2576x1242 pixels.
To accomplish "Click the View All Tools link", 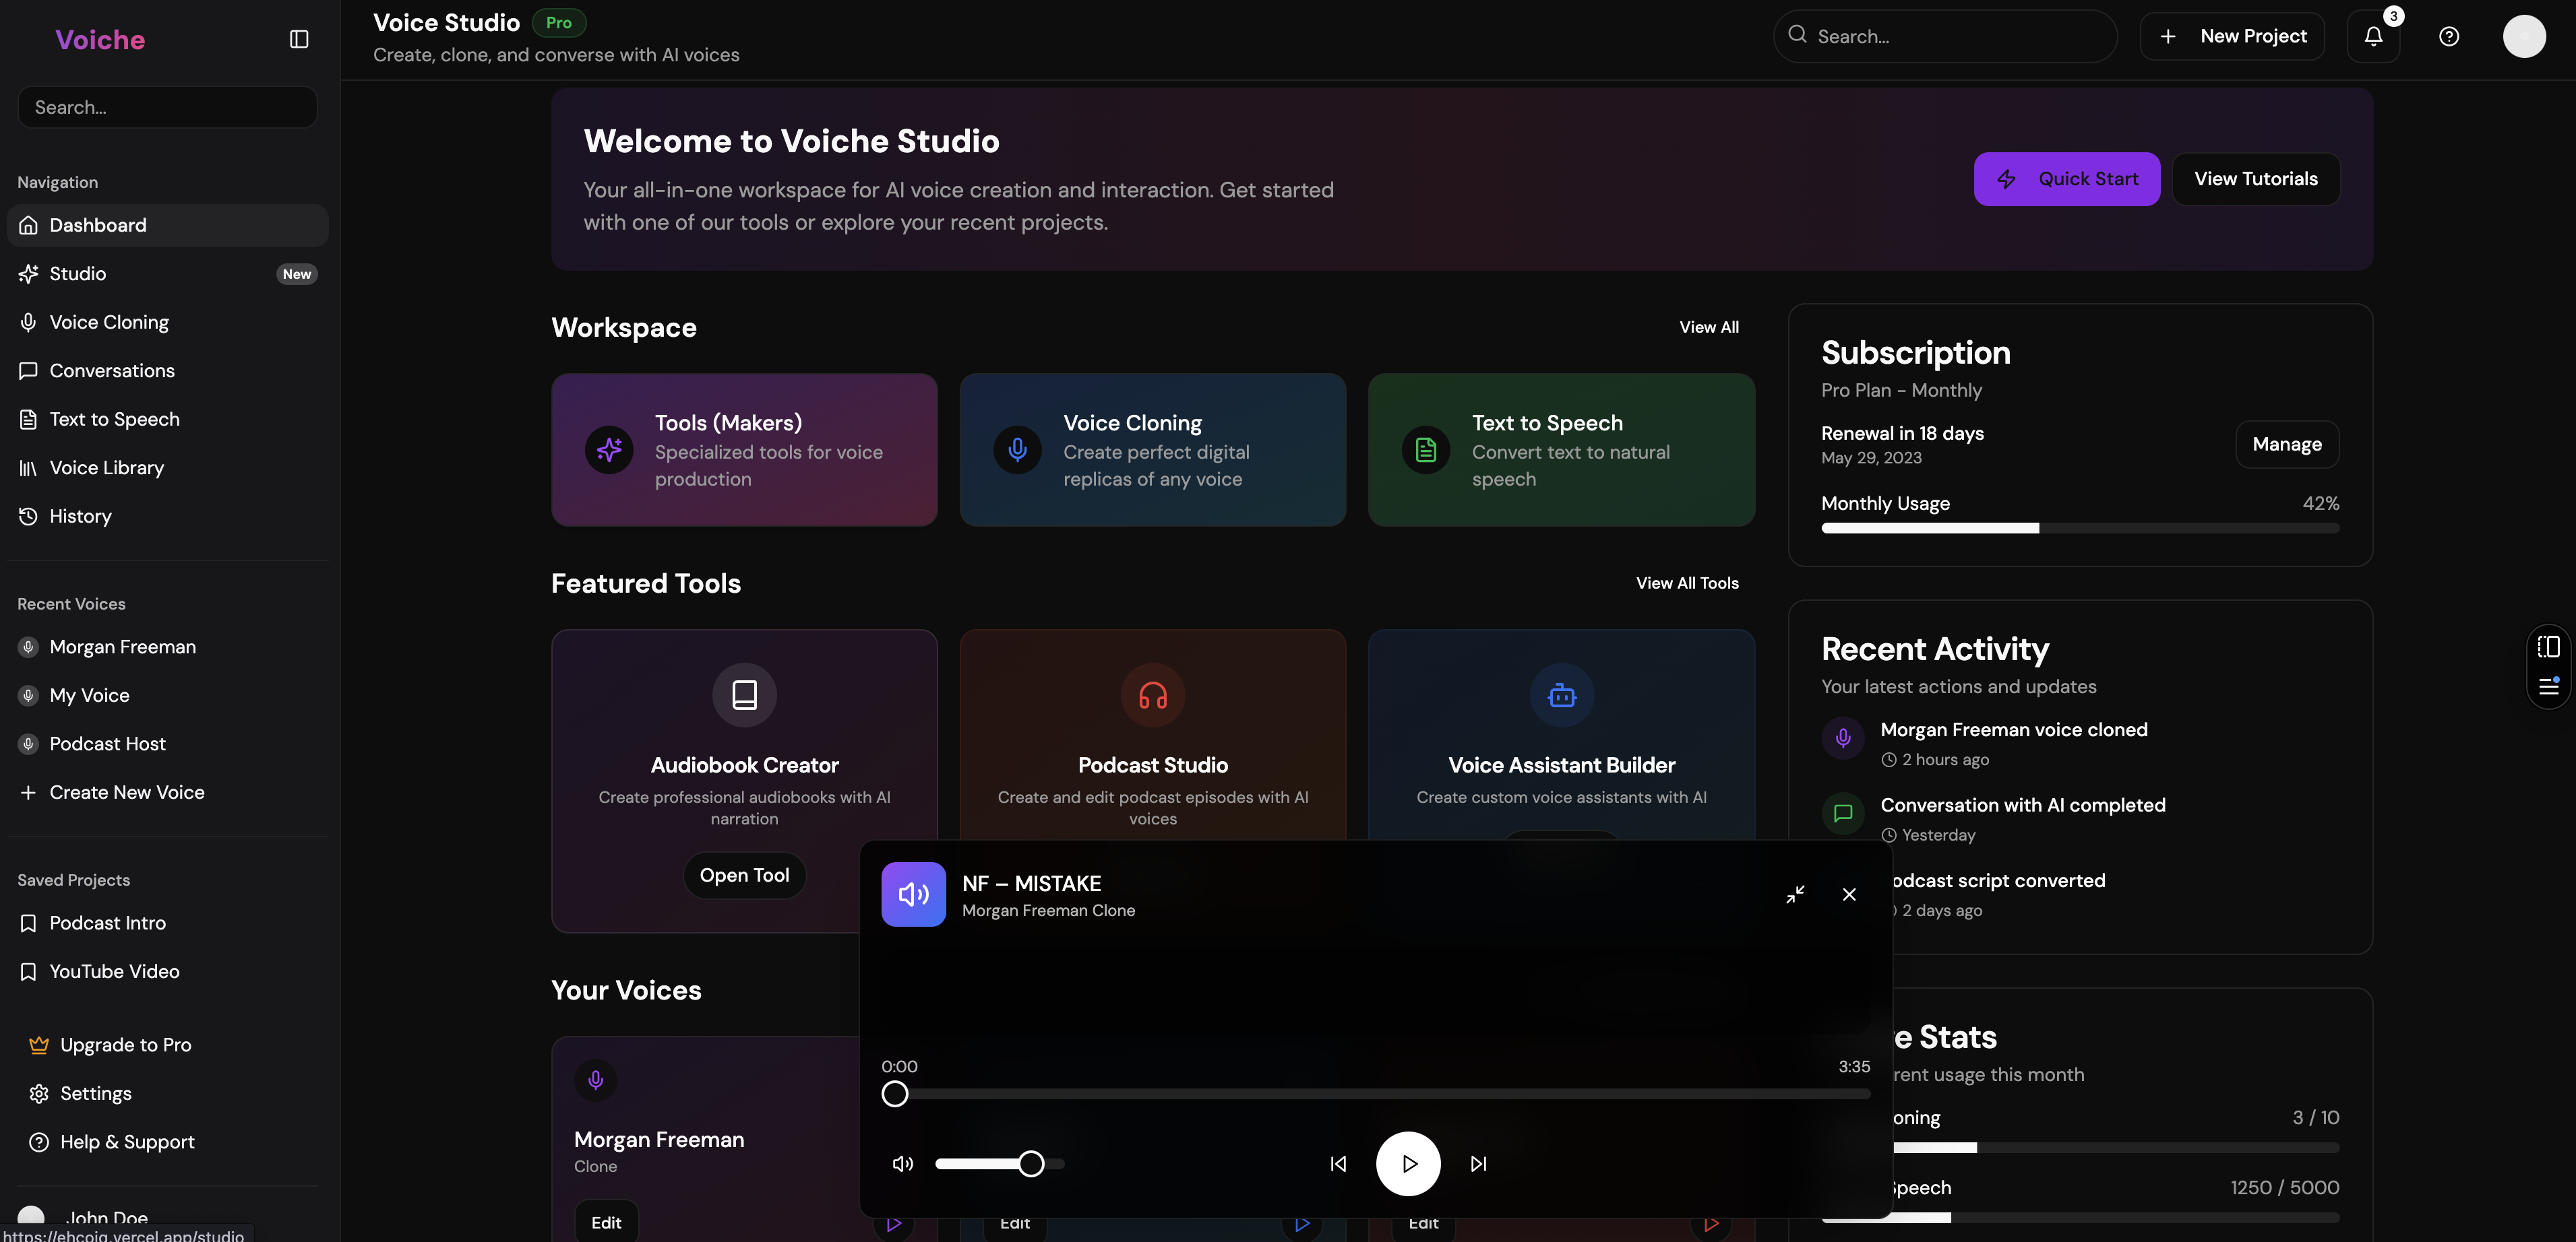I will [x=1686, y=583].
